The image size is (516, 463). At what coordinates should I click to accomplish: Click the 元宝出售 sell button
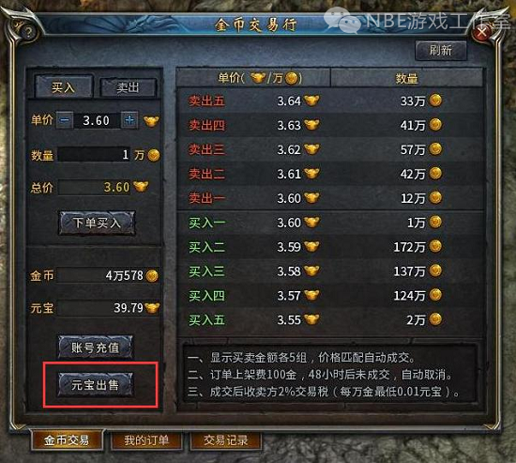tap(96, 384)
